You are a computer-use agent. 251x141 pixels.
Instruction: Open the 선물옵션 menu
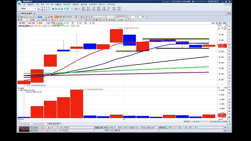tap(58, 4)
